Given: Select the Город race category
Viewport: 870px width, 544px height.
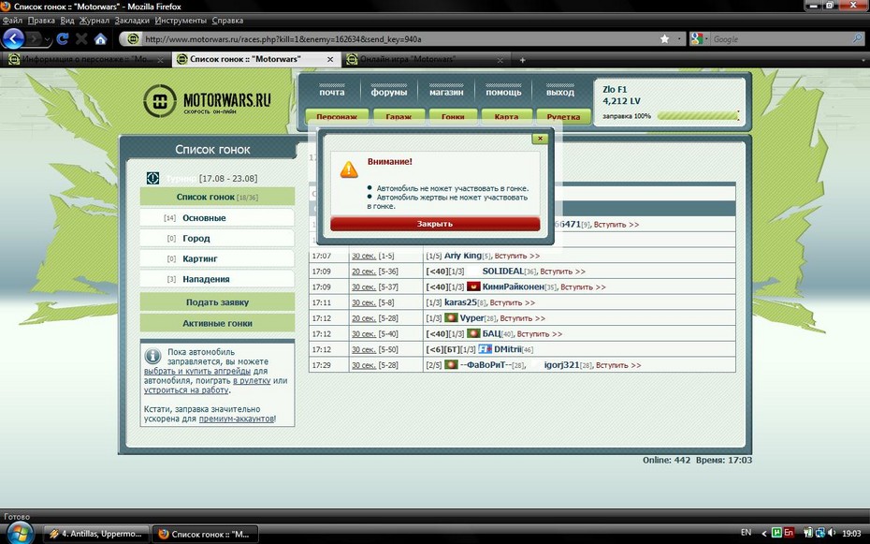Looking at the screenshot, I should coord(217,238).
